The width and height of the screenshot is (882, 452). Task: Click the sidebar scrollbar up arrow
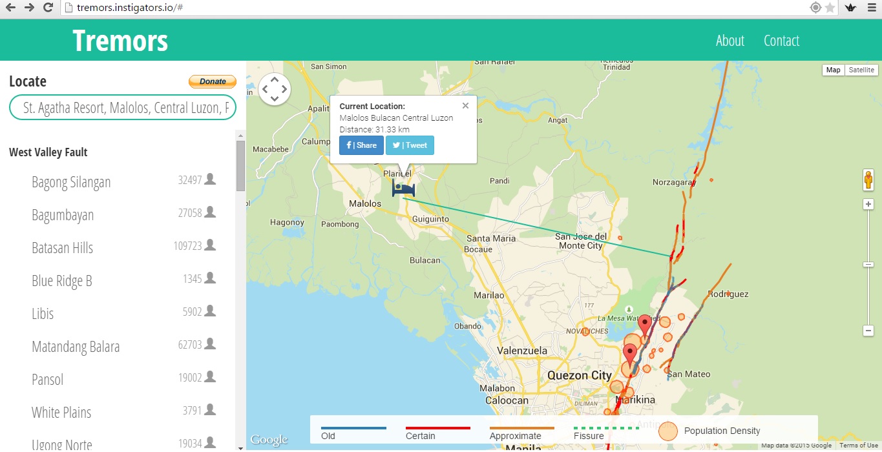click(x=240, y=135)
